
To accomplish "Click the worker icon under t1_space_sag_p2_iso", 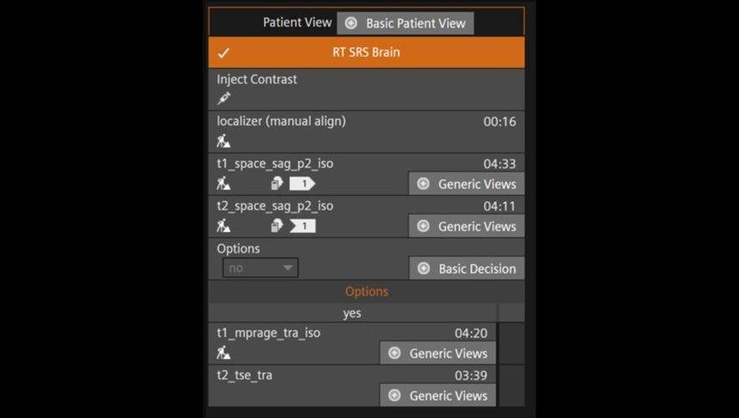I will (x=223, y=183).
